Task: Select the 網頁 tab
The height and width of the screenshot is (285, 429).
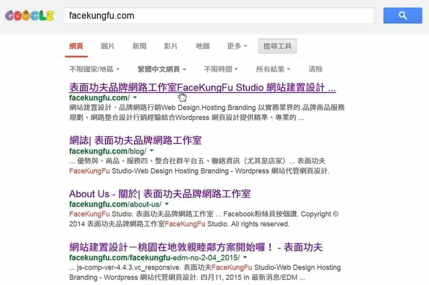Action: [x=76, y=46]
